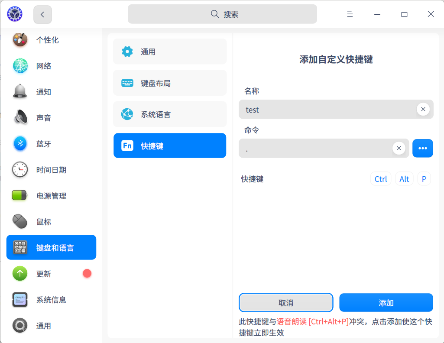The height and width of the screenshot is (343, 444).
Task: Select the 鼠标 (Mouse) settings icon
Action: (20, 222)
